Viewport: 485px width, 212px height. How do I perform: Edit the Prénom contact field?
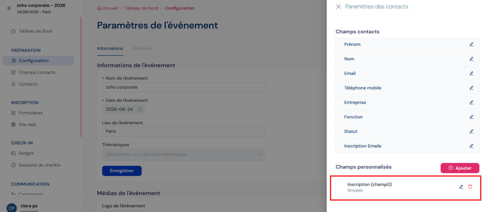coord(471,44)
